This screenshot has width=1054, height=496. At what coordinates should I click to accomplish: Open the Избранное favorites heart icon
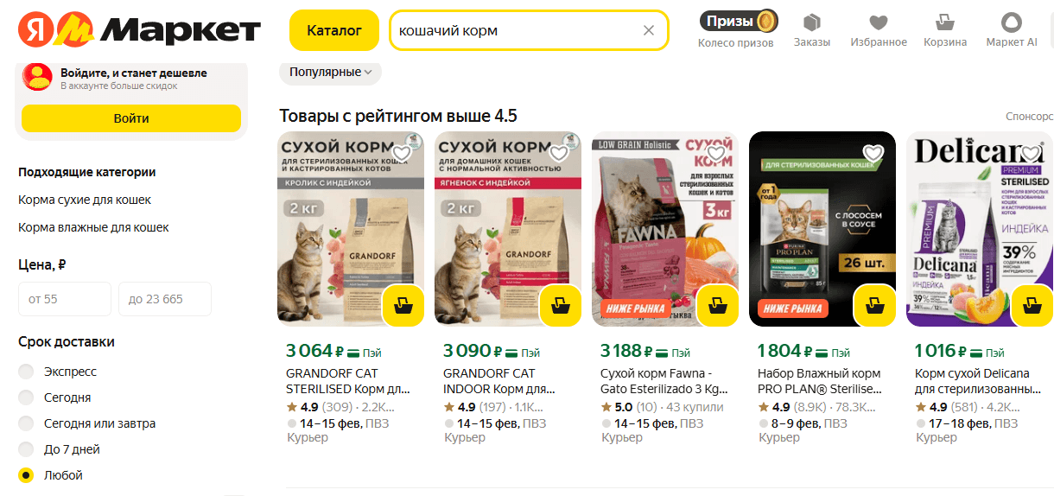[879, 22]
